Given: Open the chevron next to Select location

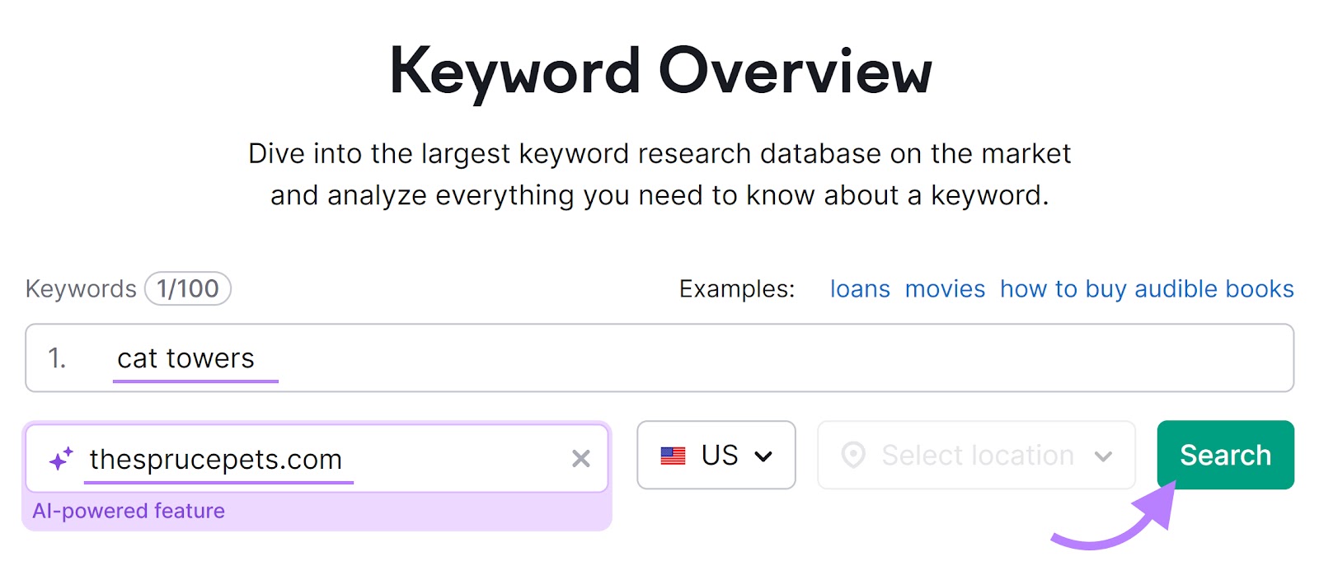Looking at the screenshot, I should pyautogui.click(x=1105, y=455).
